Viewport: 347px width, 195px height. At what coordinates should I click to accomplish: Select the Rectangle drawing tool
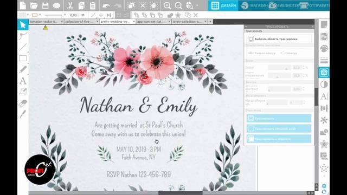pyautogui.click(x=23, y=58)
